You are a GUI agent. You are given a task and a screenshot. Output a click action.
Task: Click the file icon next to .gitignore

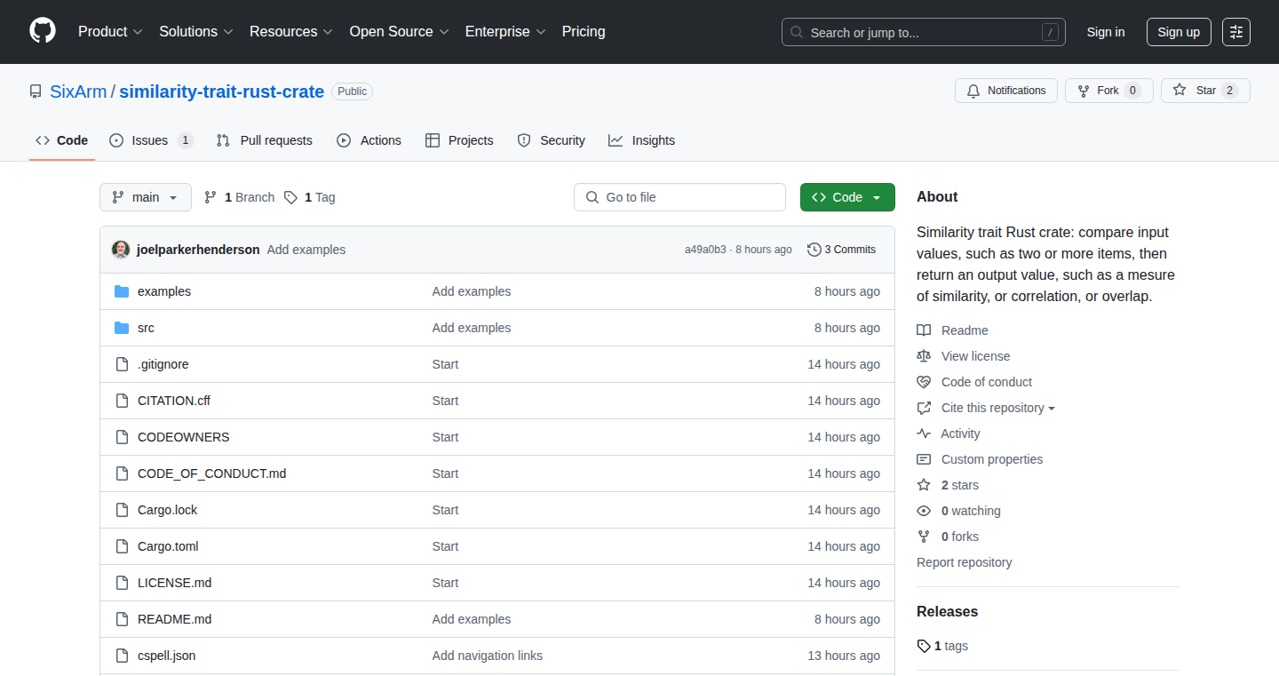coord(122,364)
